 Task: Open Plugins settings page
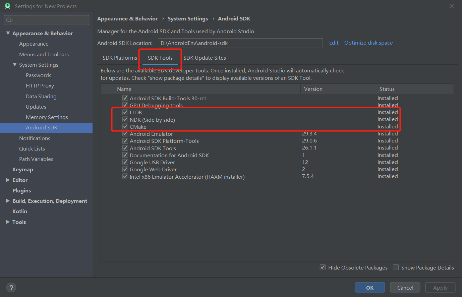tap(22, 190)
